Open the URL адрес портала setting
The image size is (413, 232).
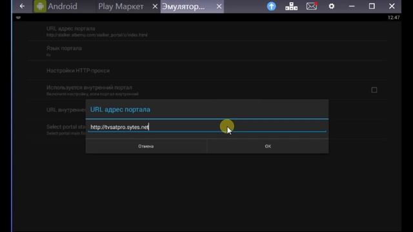click(x=207, y=32)
